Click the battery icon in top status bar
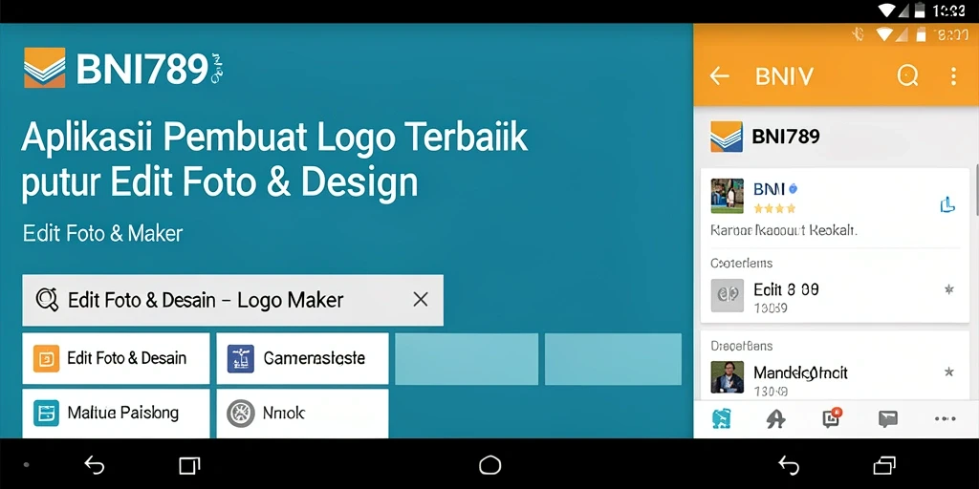 coord(919,10)
